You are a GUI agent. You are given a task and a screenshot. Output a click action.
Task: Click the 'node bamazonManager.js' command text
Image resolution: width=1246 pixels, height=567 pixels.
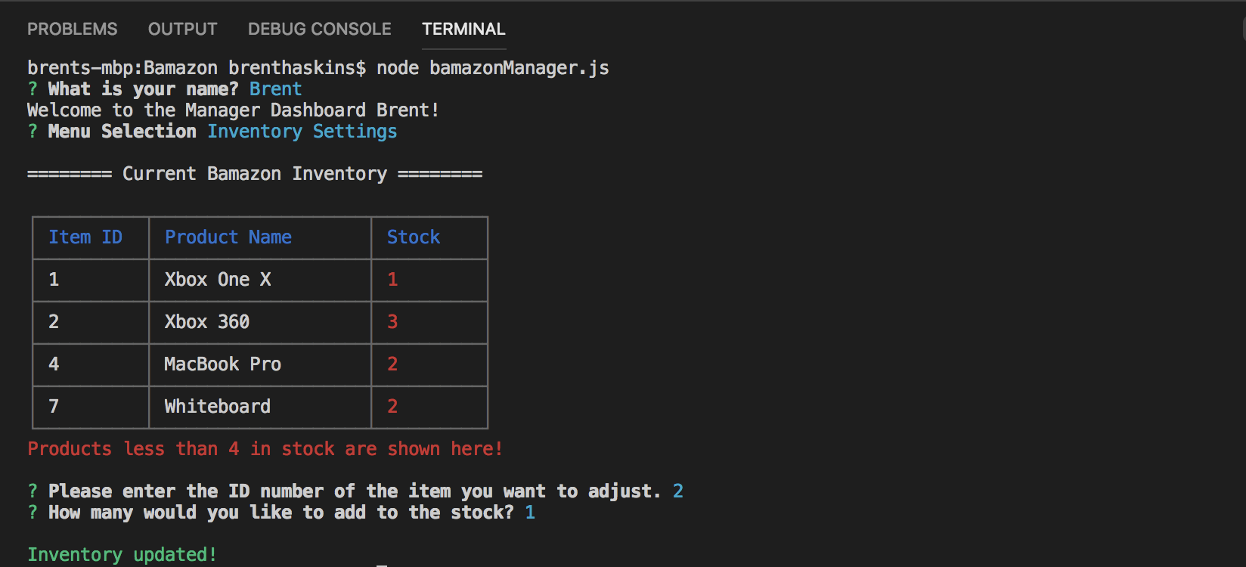tap(493, 68)
